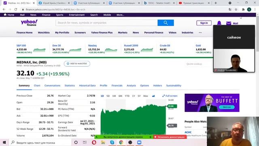Select the 1M chart range
The width and height of the screenshot is (259, 146).
coord(114,96)
